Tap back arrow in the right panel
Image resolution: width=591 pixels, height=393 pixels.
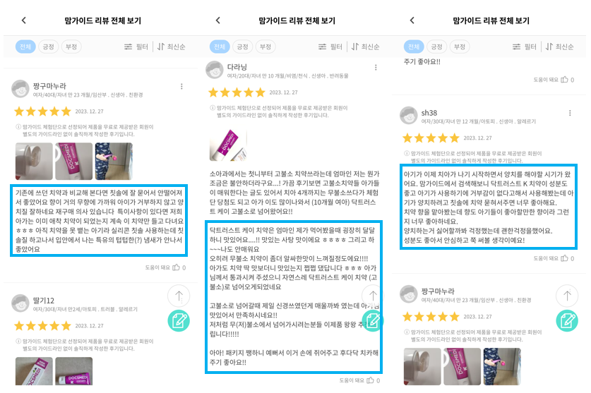point(412,20)
